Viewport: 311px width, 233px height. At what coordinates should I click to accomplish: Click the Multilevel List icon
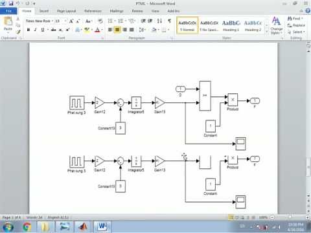point(131,21)
